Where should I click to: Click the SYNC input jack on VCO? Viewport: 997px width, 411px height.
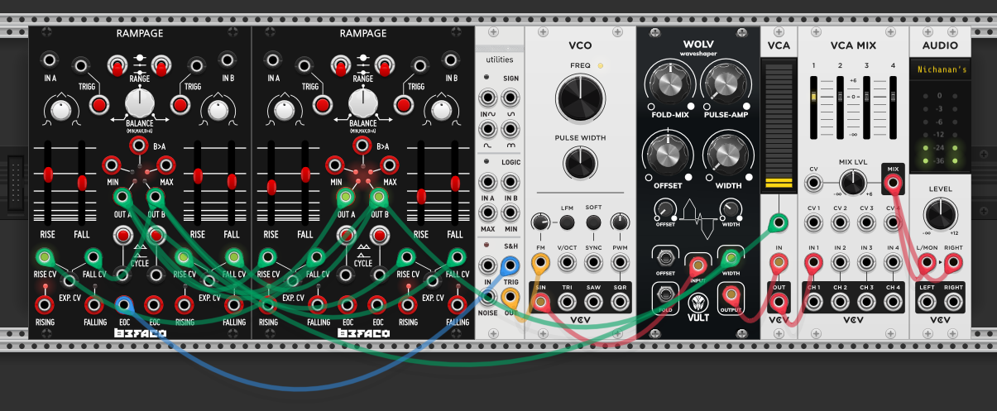[x=593, y=262]
